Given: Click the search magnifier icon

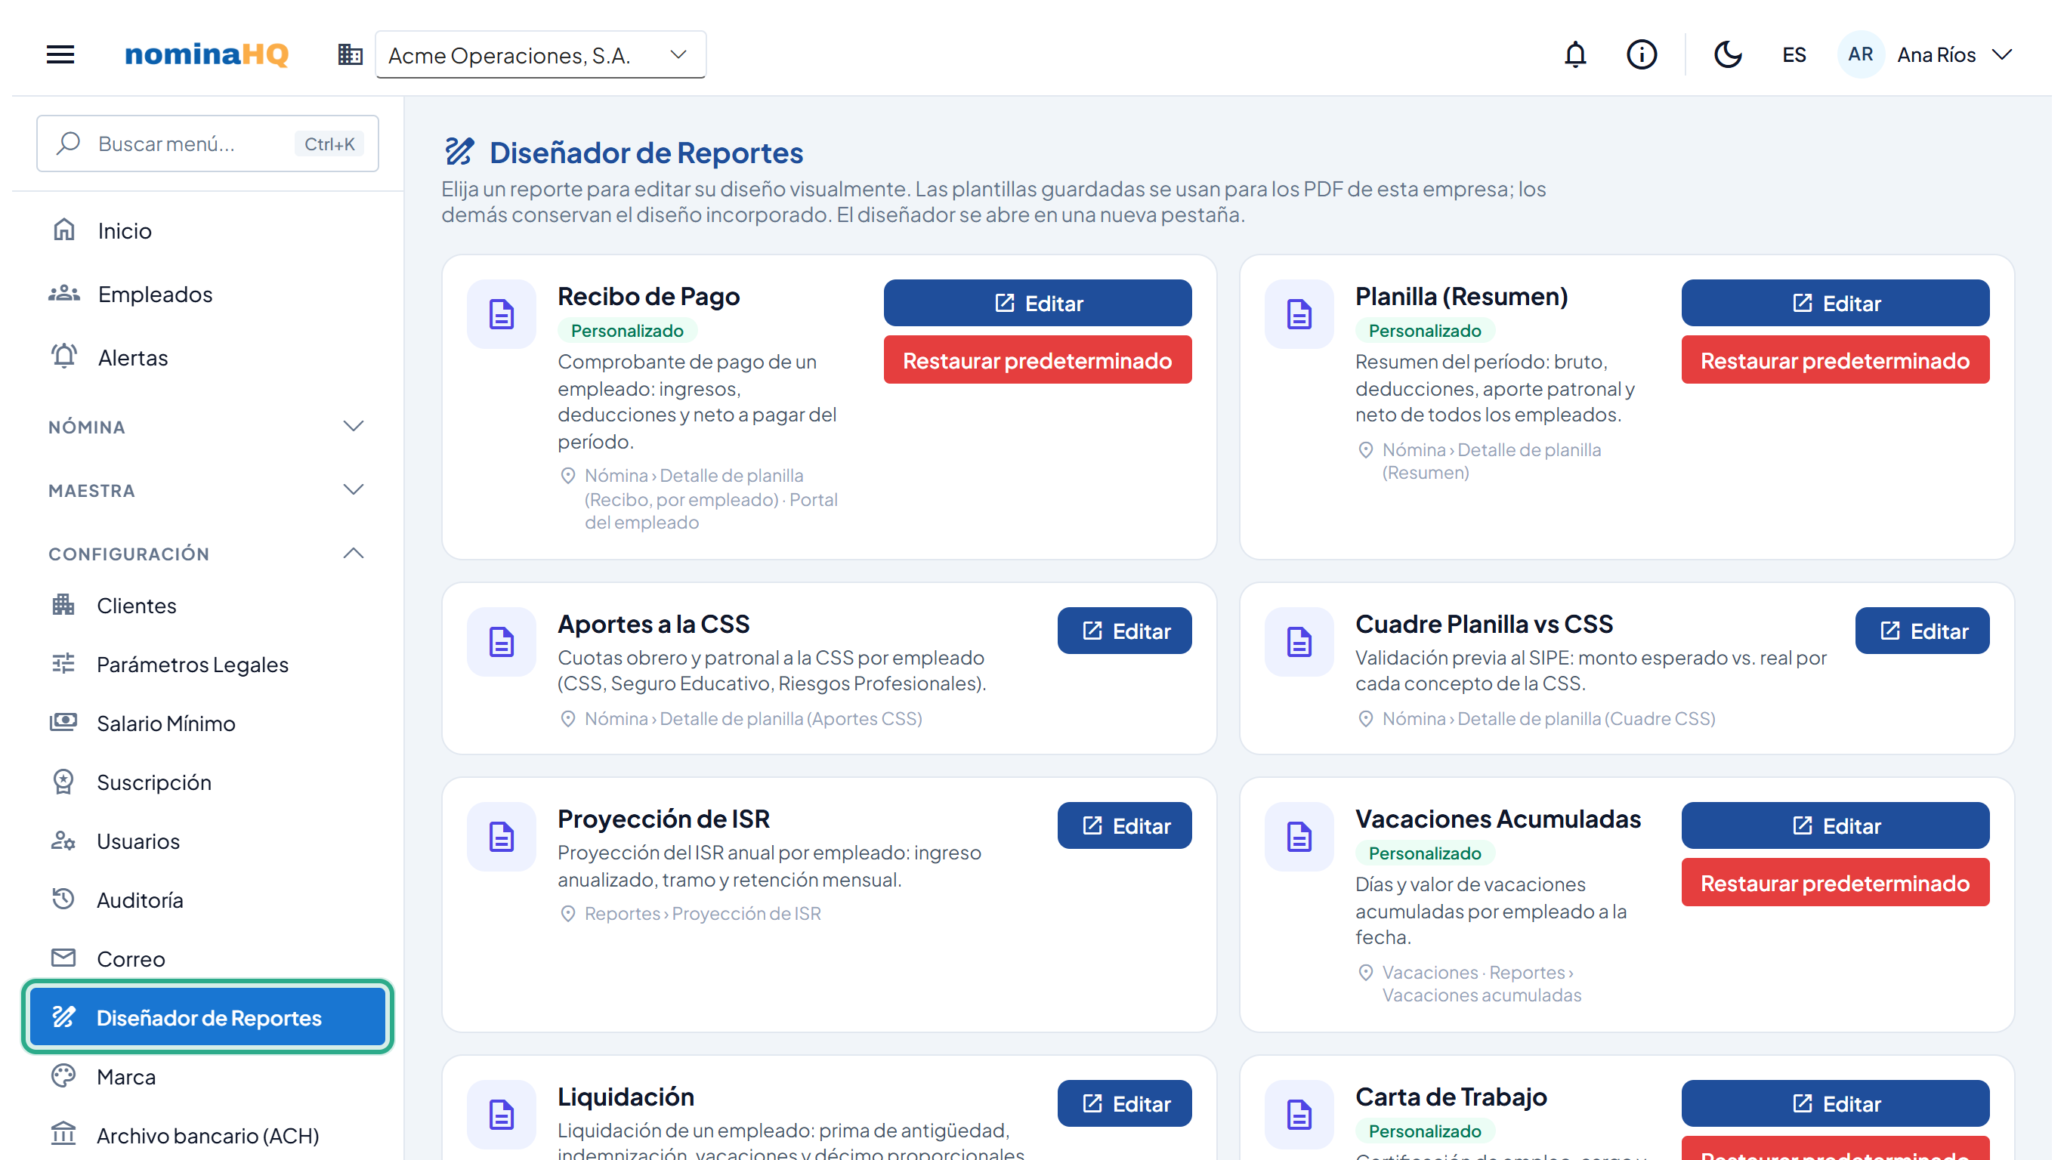Looking at the screenshot, I should click(x=68, y=143).
